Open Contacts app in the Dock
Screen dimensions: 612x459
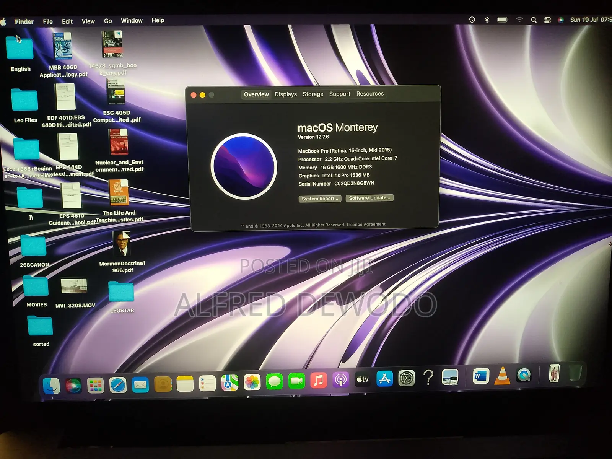pyautogui.click(x=163, y=384)
